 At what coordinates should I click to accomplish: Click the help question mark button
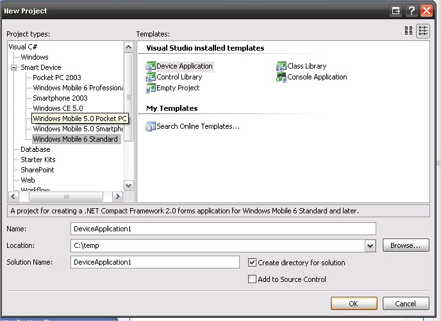tap(412, 11)
